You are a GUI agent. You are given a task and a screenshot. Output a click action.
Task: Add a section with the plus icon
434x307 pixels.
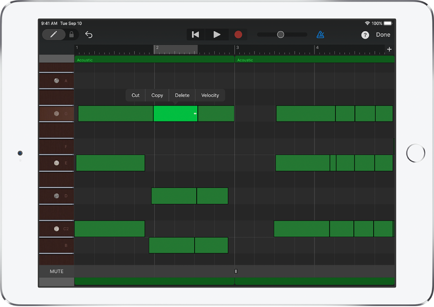pyautogui.click(x=389, y=49)
